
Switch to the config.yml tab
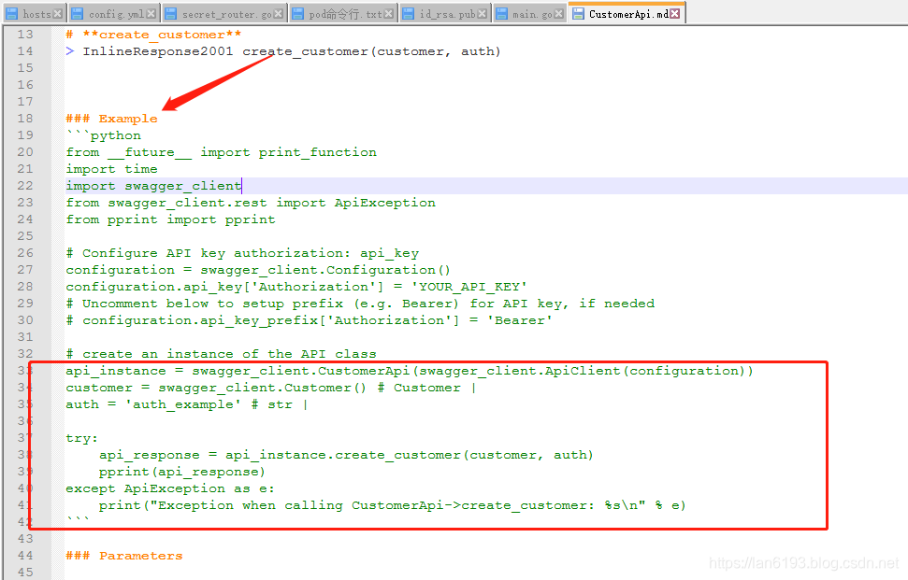click(114, 14)
